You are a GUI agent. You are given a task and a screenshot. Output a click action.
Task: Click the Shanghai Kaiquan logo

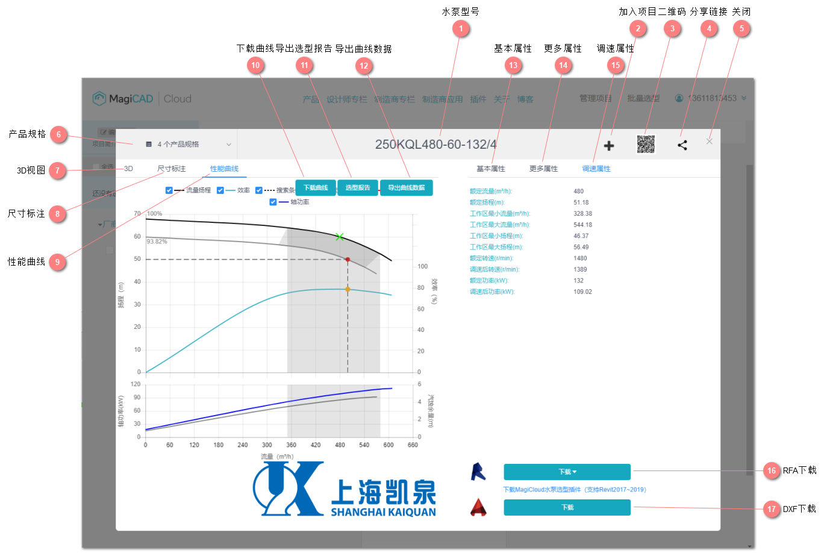[x=345, y=489]
